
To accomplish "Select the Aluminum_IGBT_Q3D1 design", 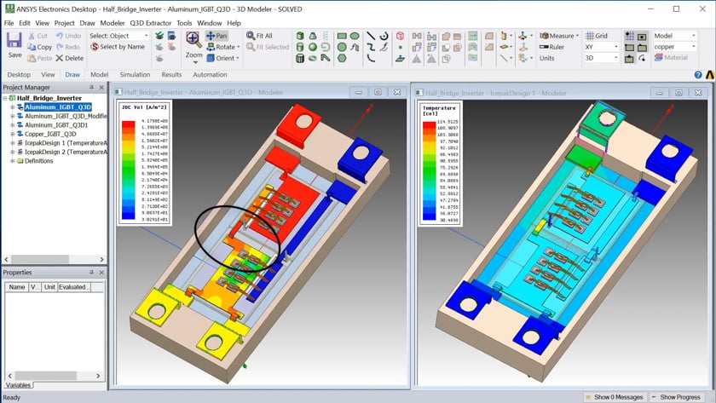I will tap(56, 125).
